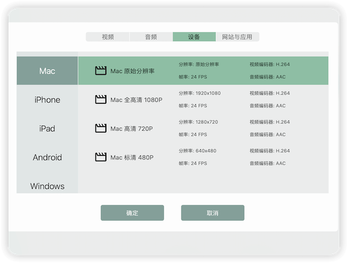Click the clapperboard icon for Mac 标清 480P

[101, 157]
